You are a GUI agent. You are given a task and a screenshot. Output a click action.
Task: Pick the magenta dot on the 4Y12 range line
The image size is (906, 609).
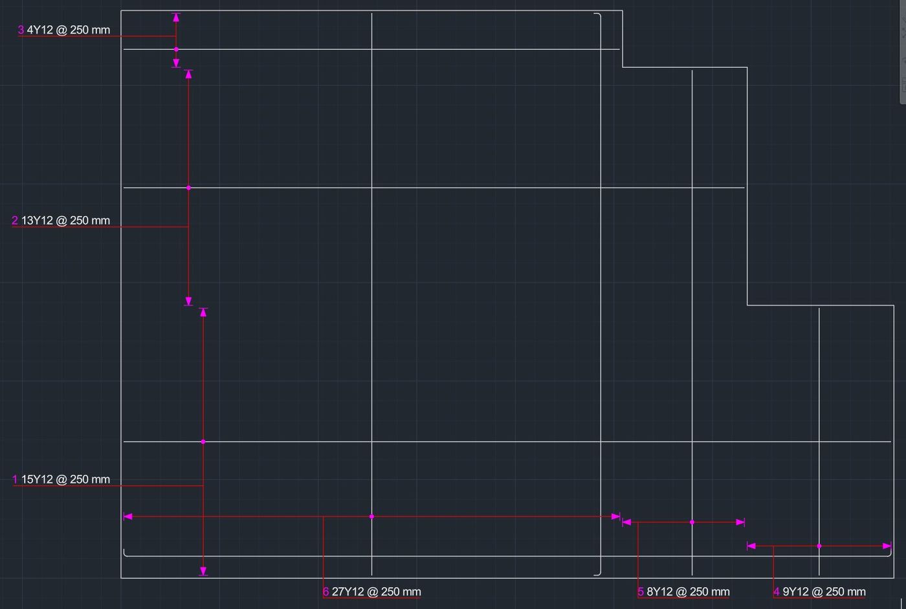pos(176,49)
